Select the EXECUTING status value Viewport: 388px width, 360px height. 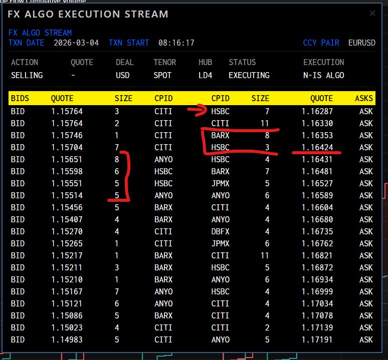click(249, 75)
